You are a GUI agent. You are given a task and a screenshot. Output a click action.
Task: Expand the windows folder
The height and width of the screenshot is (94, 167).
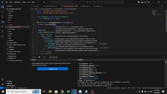pyautogui.click(x=11, y=40)
